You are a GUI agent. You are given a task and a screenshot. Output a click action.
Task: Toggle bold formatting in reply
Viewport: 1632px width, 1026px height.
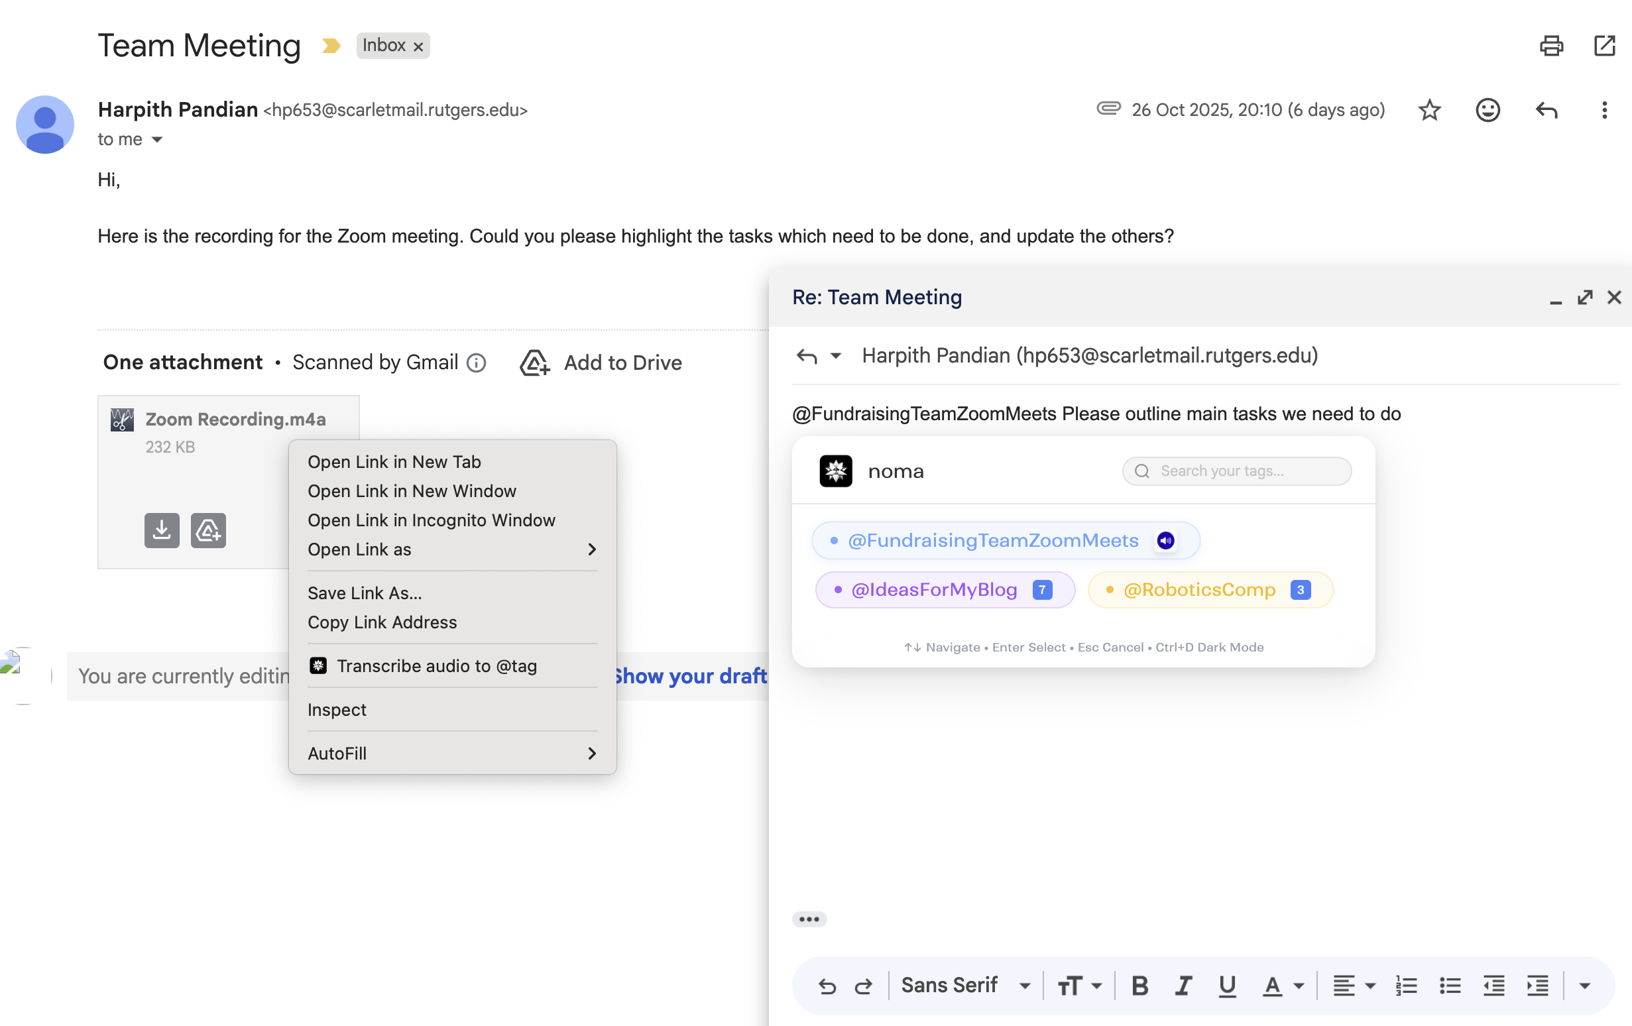coord(1139,986)
